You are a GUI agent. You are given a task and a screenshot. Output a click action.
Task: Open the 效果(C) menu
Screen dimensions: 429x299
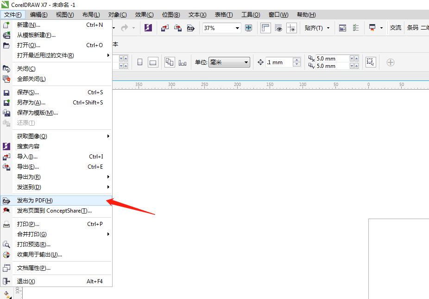(144, 15)
